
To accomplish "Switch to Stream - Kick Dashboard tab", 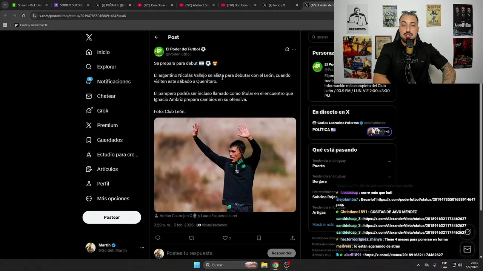I will [x=29, y=5].
